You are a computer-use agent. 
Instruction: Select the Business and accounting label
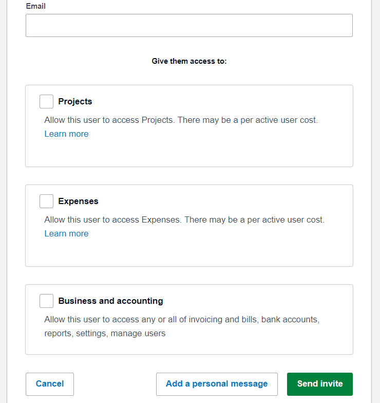111,301
